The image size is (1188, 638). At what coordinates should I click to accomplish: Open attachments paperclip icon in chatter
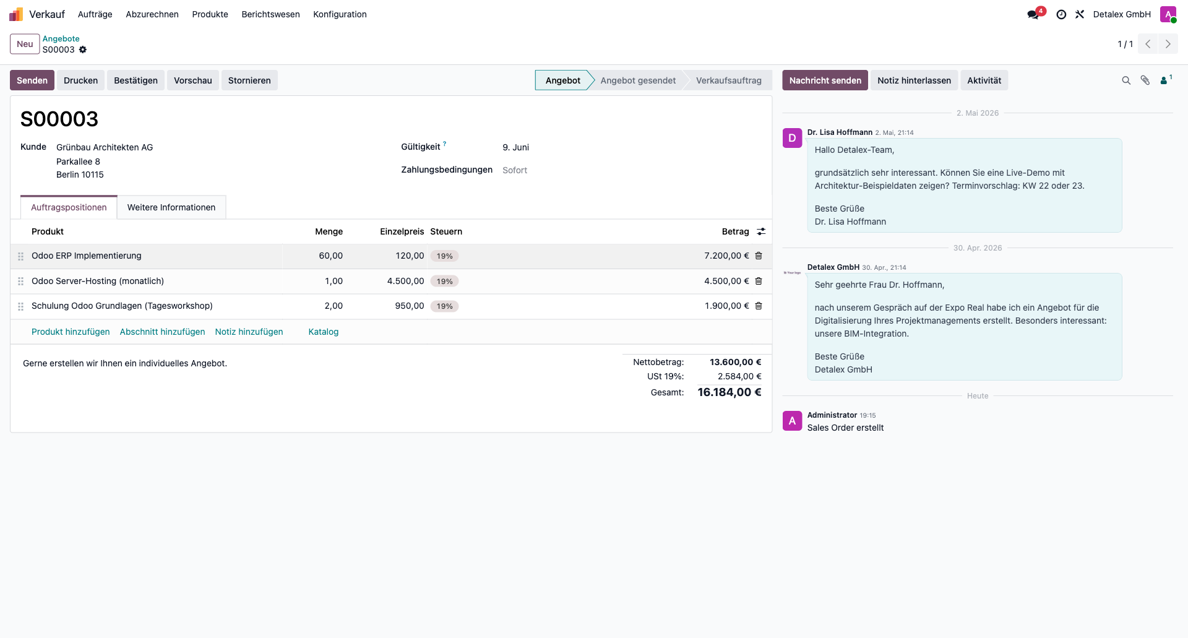click(1145, 80)
